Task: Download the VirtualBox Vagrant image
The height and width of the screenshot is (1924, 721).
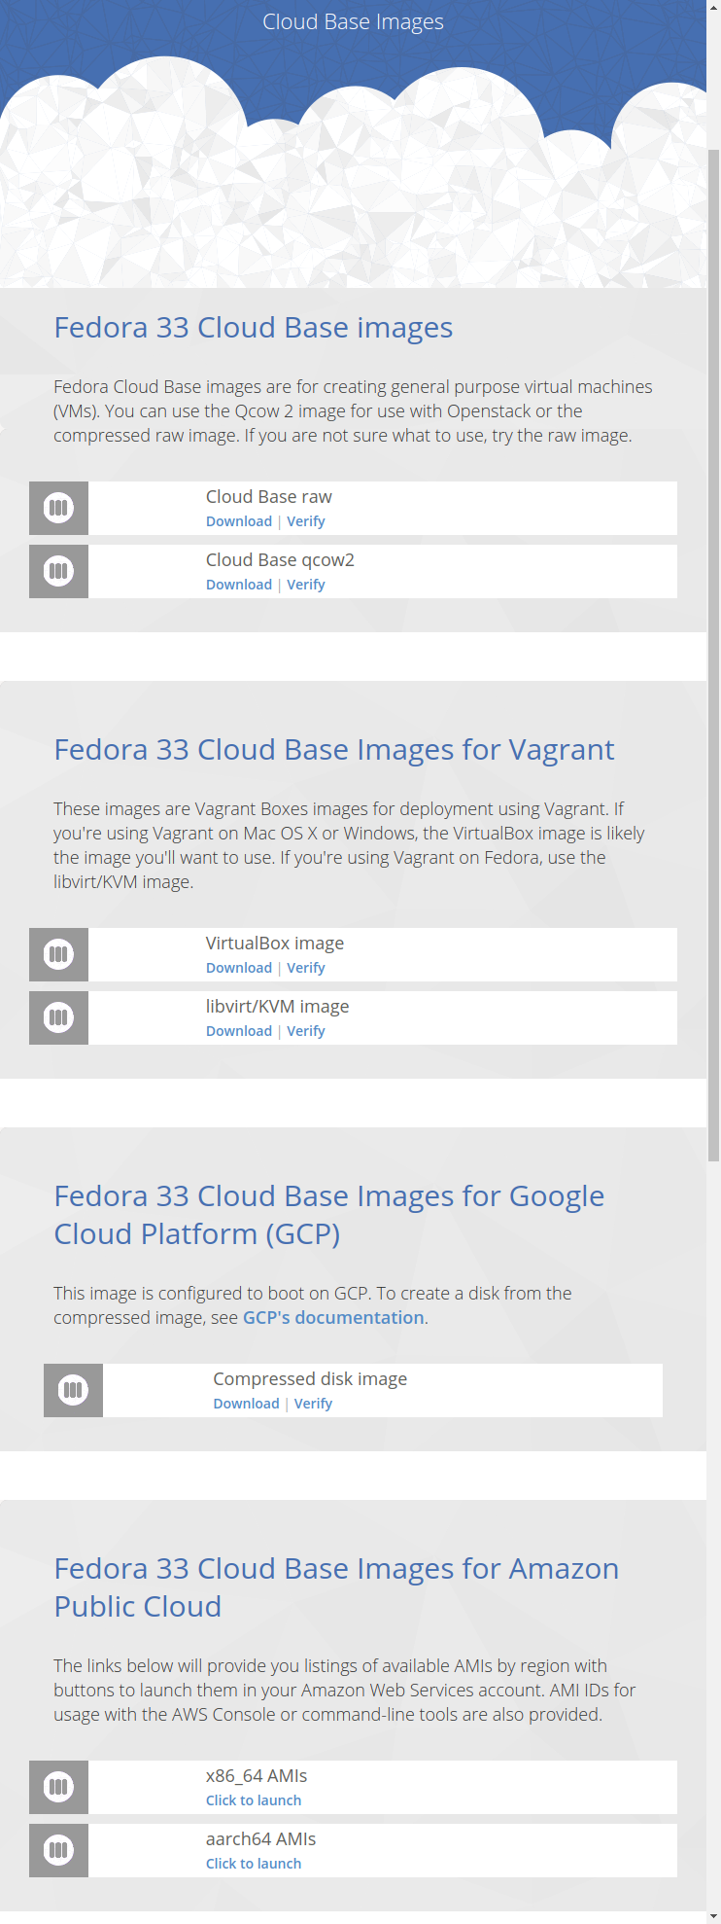Action: 239,968
